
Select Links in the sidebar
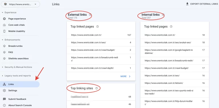point(20,84)
